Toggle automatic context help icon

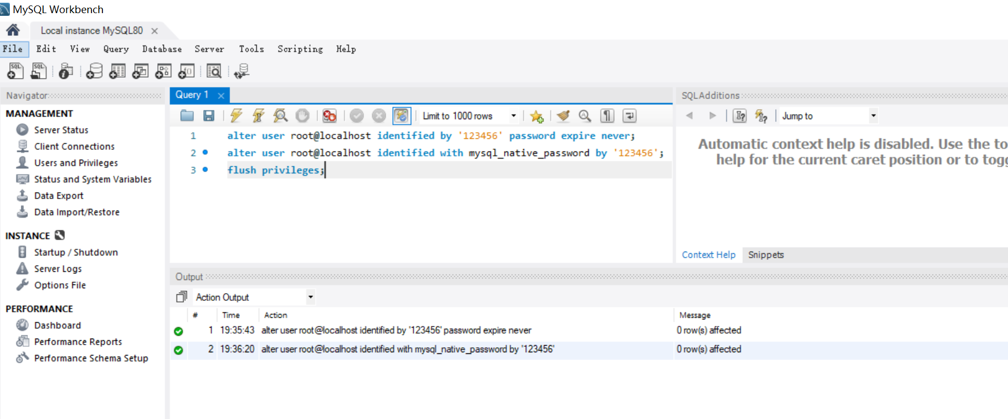pos(740,115)
